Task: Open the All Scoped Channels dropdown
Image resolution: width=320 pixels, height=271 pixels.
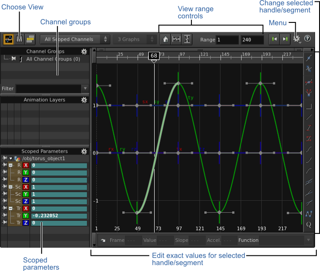Action: [x=75, y=39]
